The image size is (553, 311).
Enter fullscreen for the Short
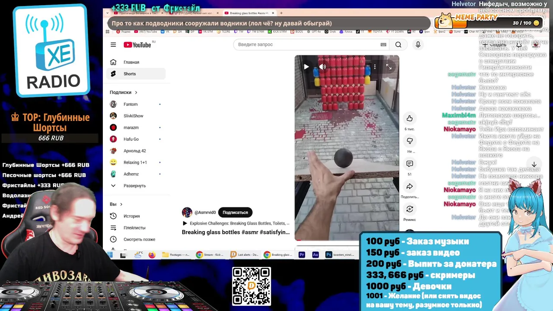pyautogui.click(x=389, y=67)
